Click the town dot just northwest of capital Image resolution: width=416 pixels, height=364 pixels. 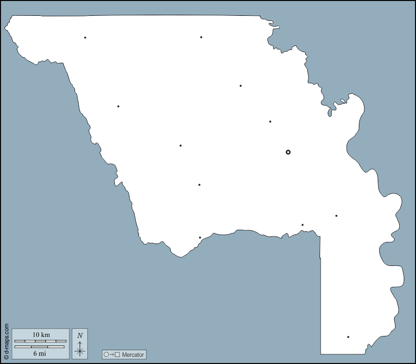[x=270, y=122]
